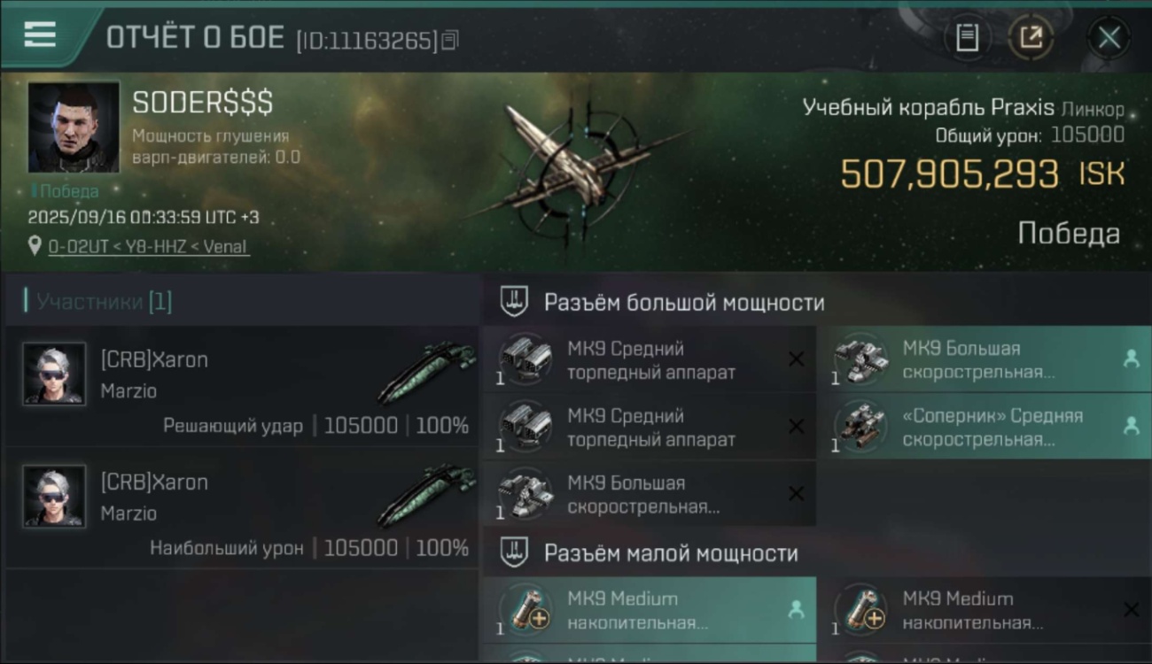Open the clipboard report icon
The height and width of the screenshot is (664, 1152).
967,37
